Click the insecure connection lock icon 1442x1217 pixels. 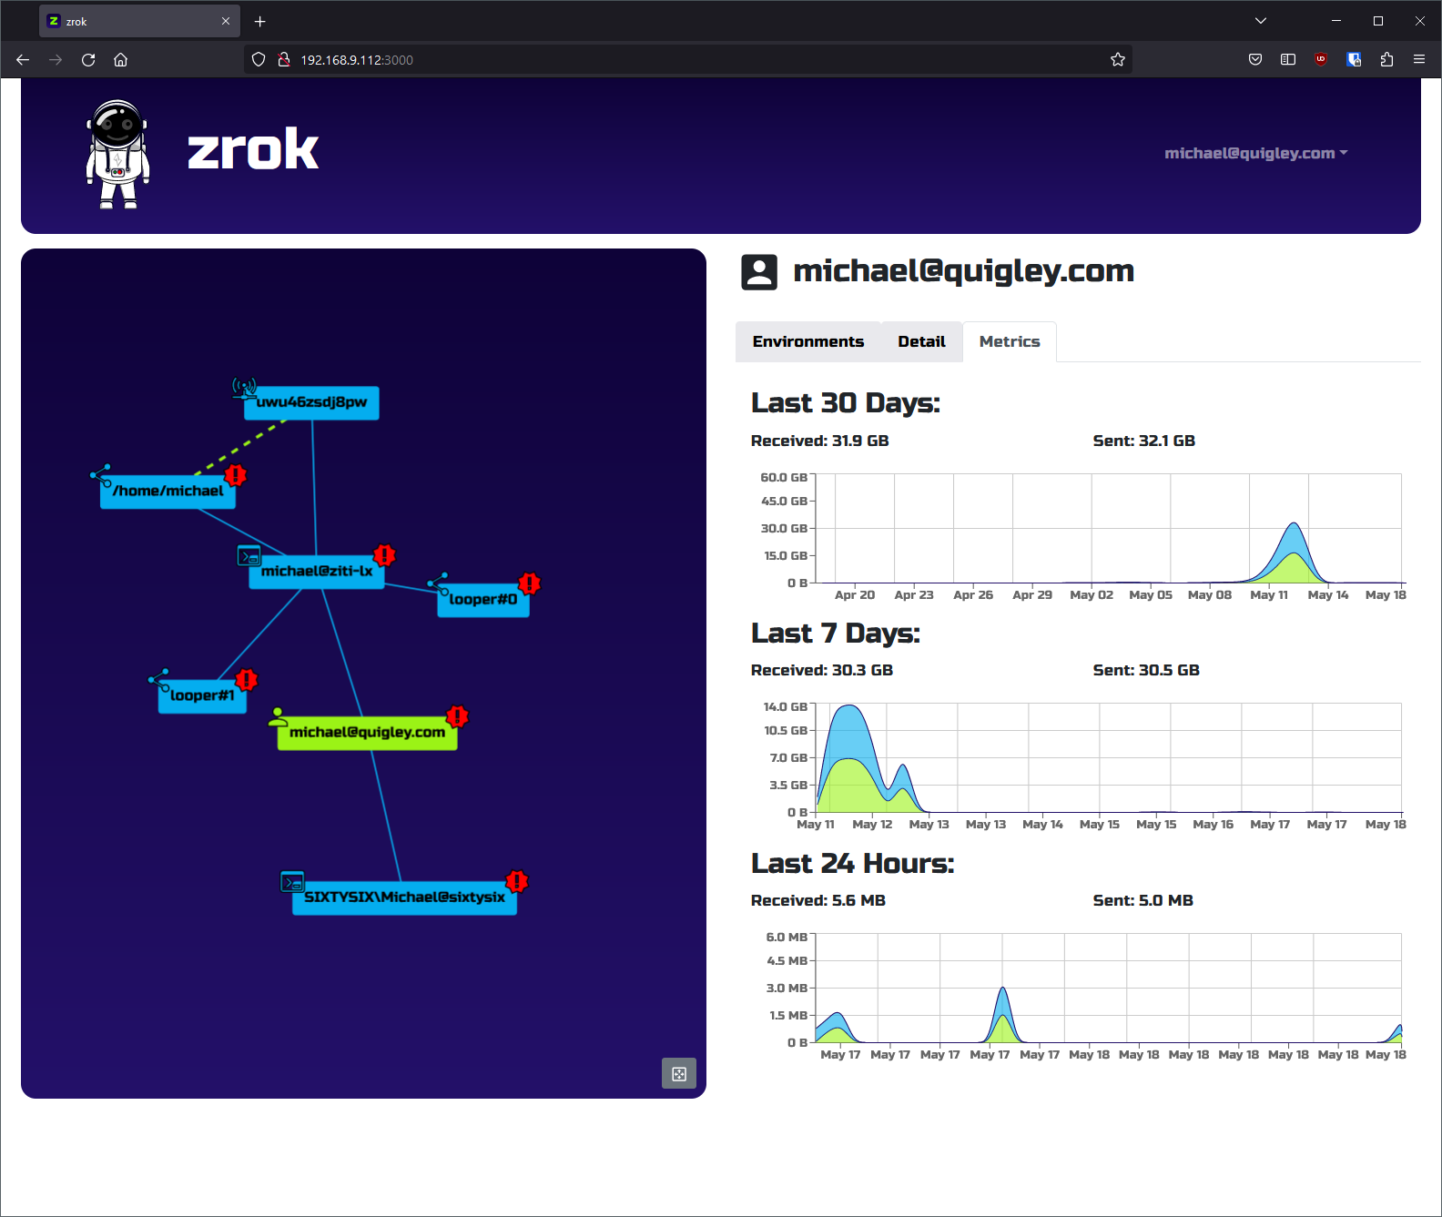(284, 60)
